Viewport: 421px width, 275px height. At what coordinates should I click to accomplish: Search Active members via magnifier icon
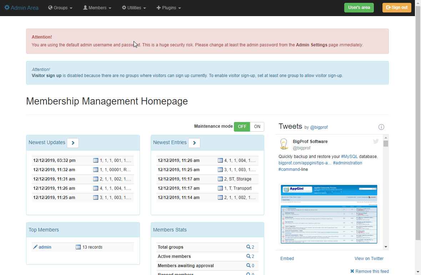249,256
